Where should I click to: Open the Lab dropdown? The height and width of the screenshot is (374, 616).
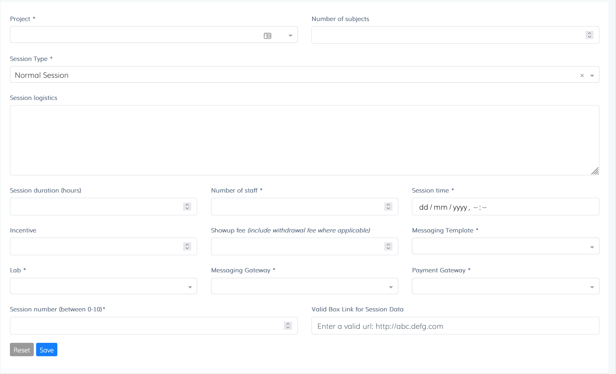[x=190, y=287]
